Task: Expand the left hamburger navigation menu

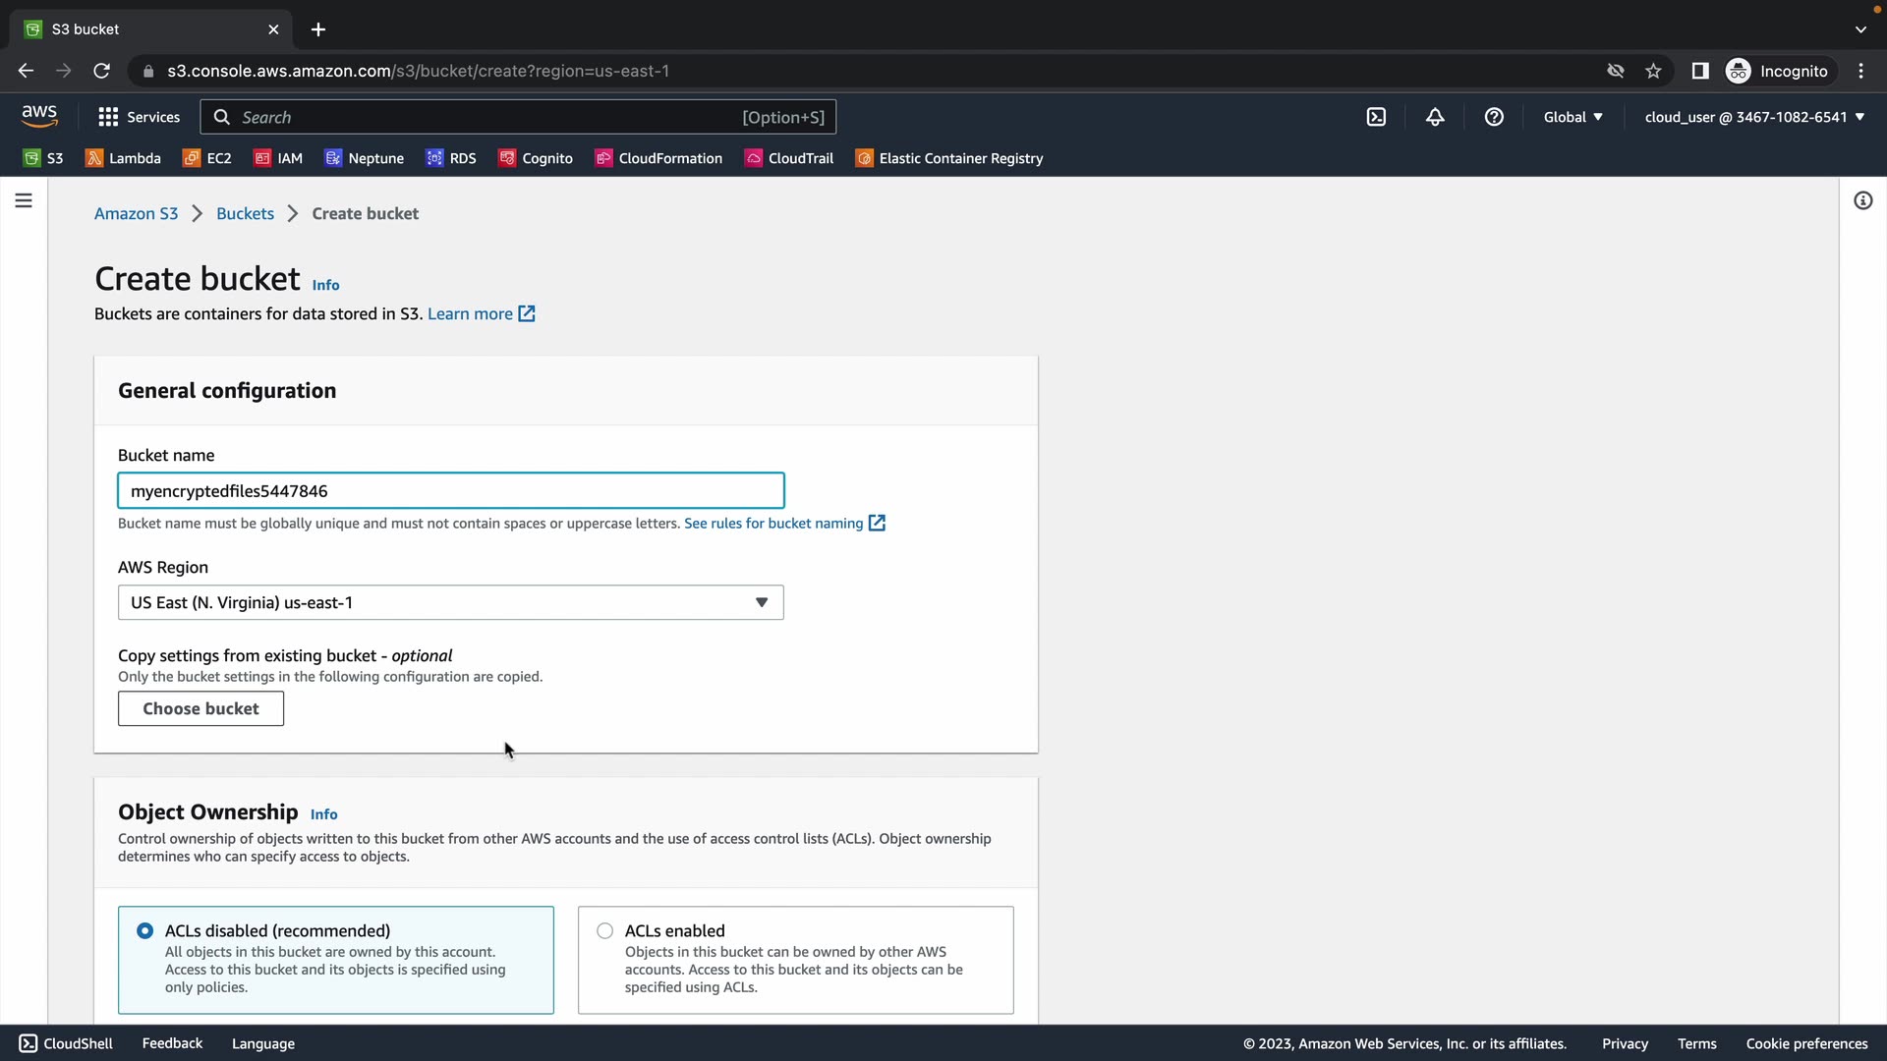Action: coord(24,200)
